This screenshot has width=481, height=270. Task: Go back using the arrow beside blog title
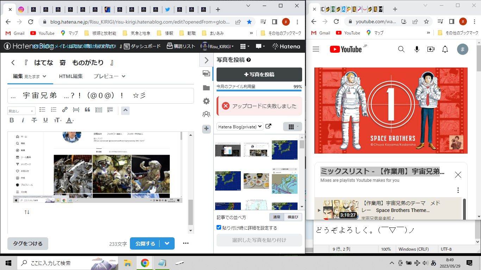tap(13, 63)
